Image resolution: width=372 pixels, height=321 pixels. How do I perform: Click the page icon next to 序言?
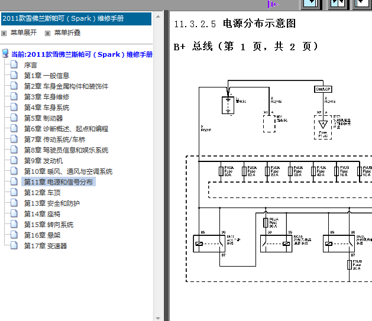14,64
